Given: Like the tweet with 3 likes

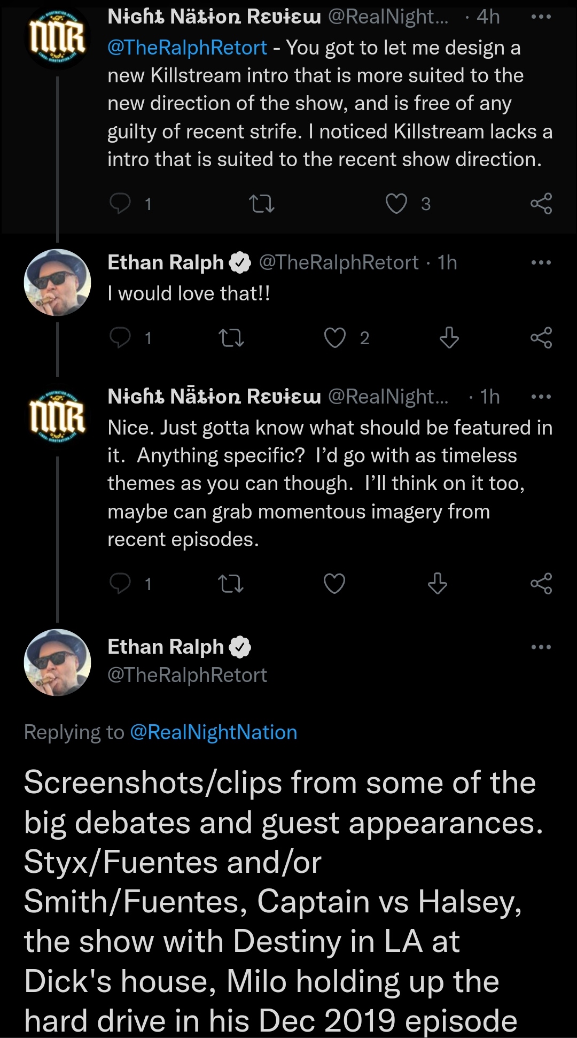Looking at the screenshot, I should click(x=396, y=204).
